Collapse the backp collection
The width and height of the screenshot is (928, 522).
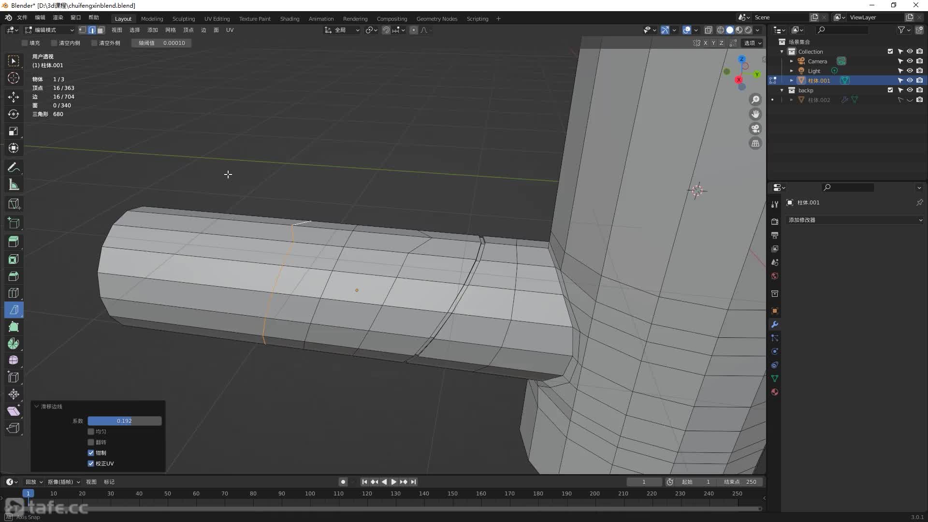[x=782, y=90]
